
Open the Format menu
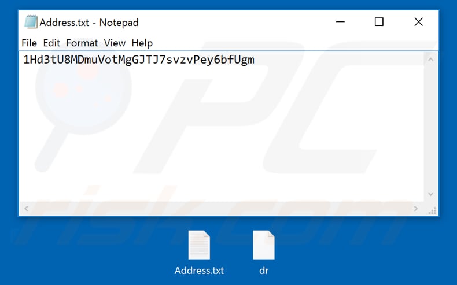point(82,43)
